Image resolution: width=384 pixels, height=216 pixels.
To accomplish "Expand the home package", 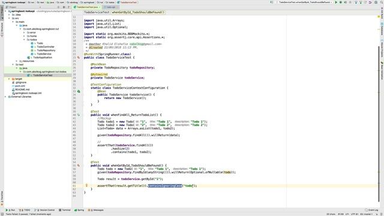I will click(x=24, y=36).
